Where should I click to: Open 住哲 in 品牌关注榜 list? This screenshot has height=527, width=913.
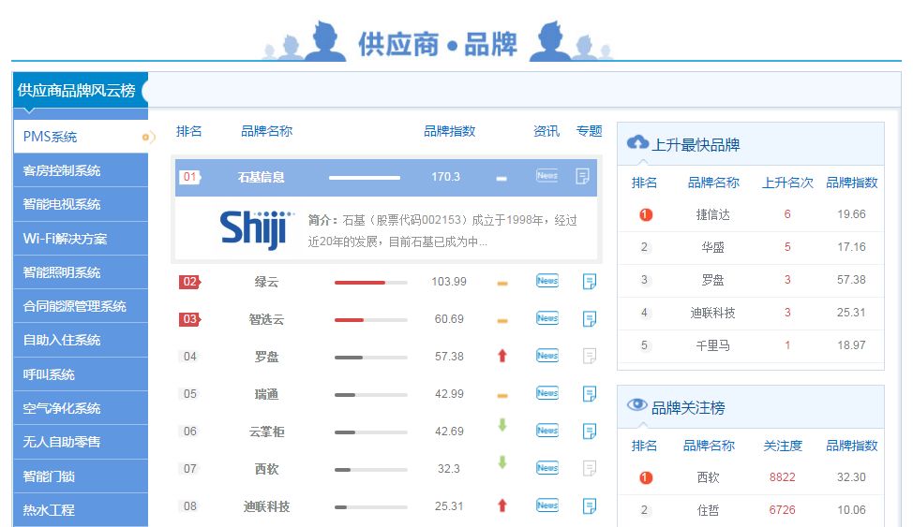tap(708, 509)
